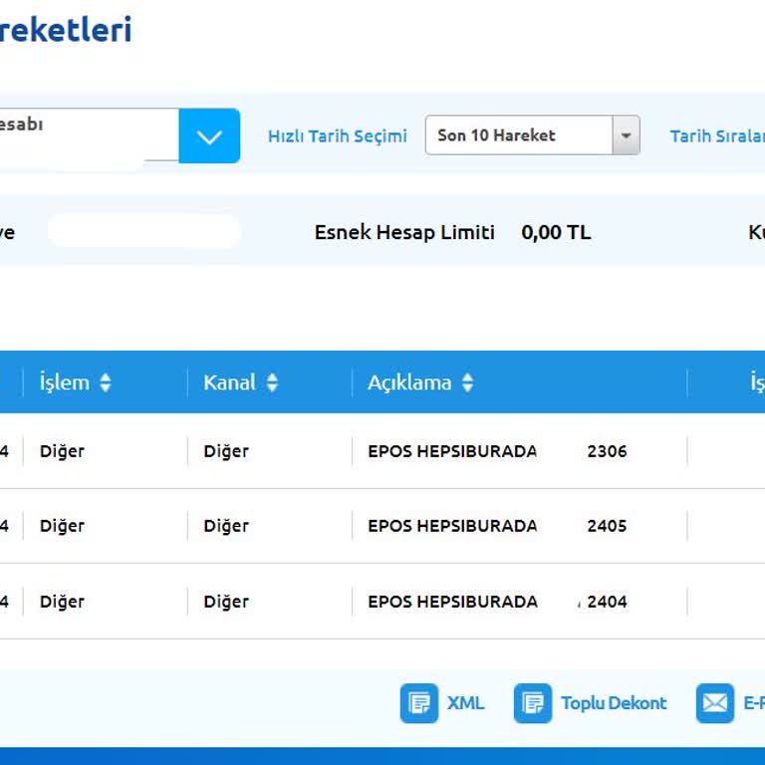This screenshot has width=765, height=765.
Task: Click the Kanal column header
Action: (229, 382)
